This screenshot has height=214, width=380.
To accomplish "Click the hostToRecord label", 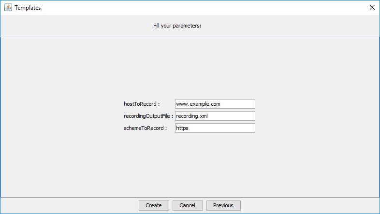I will click(142, 104).
